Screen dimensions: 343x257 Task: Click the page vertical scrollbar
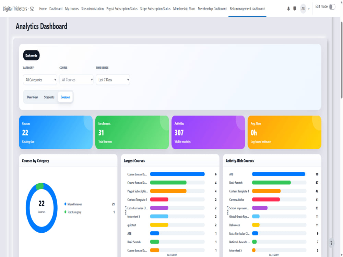point(342,60)
